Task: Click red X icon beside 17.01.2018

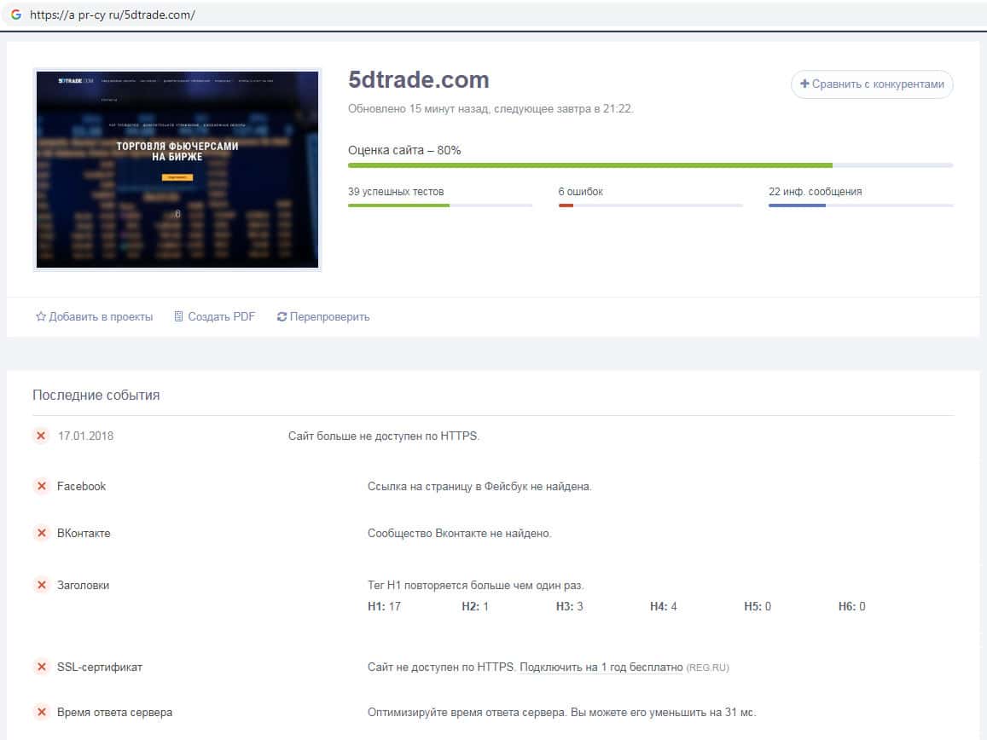Action: (x=41, y=436)
